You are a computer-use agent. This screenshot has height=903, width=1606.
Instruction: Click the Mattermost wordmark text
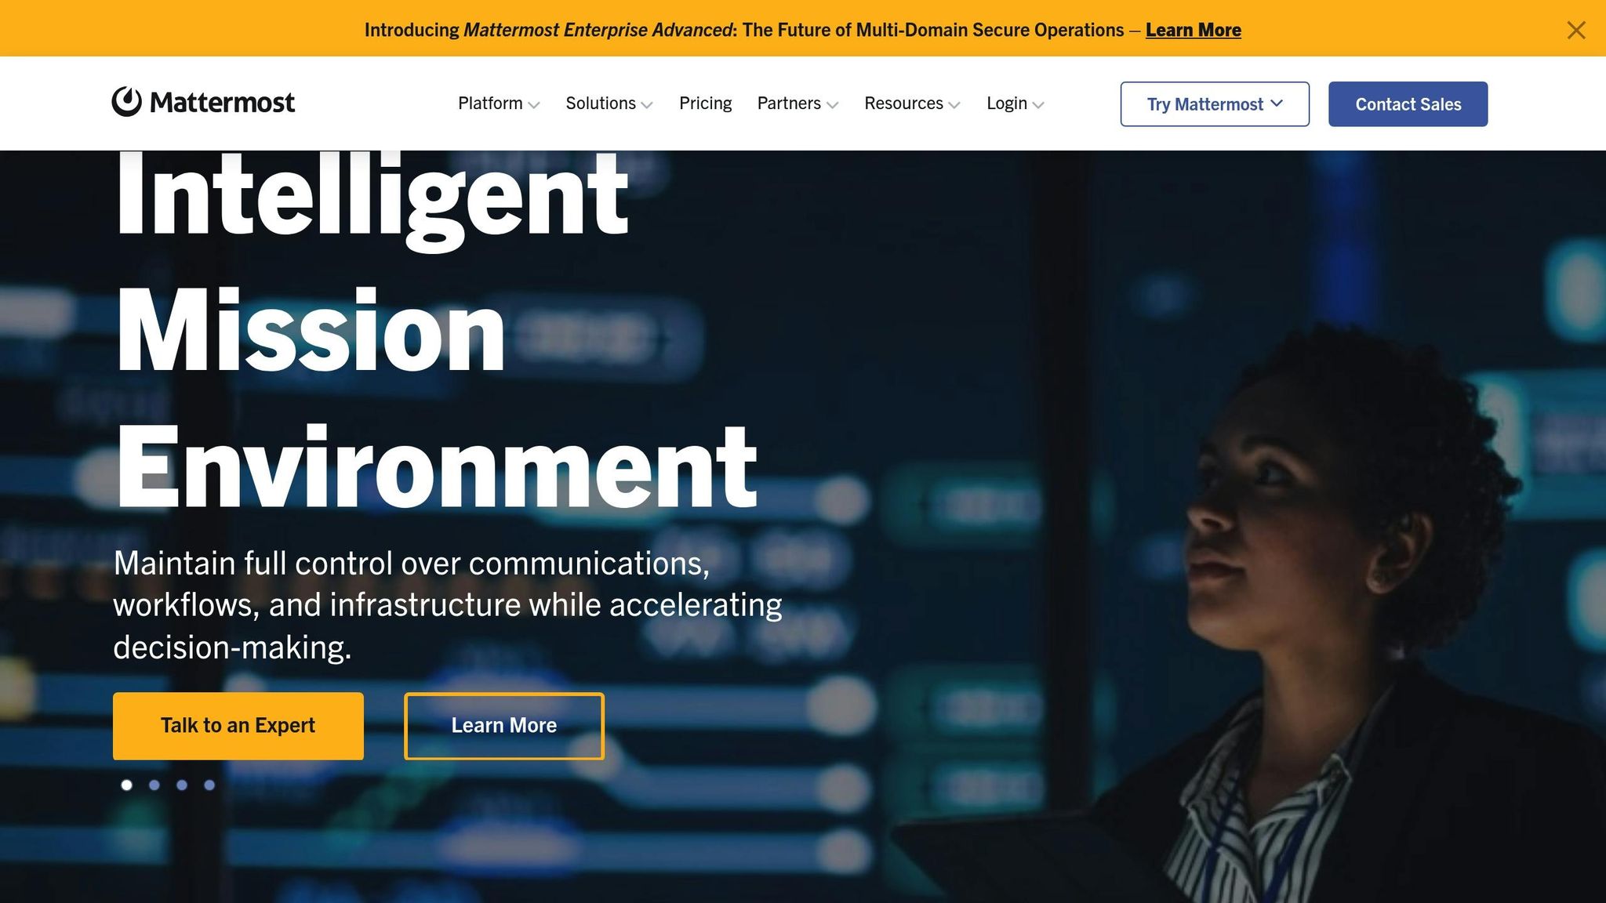pyautogui.click(x=222, y=103)
